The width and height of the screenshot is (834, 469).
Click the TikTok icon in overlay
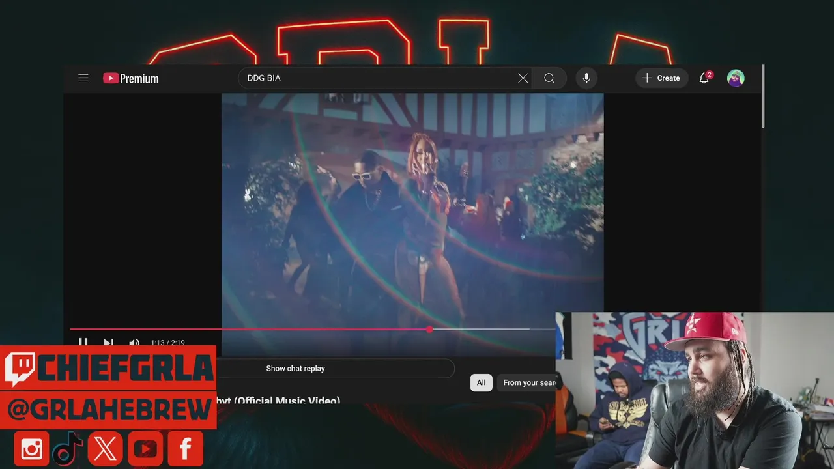coord(68,449)
